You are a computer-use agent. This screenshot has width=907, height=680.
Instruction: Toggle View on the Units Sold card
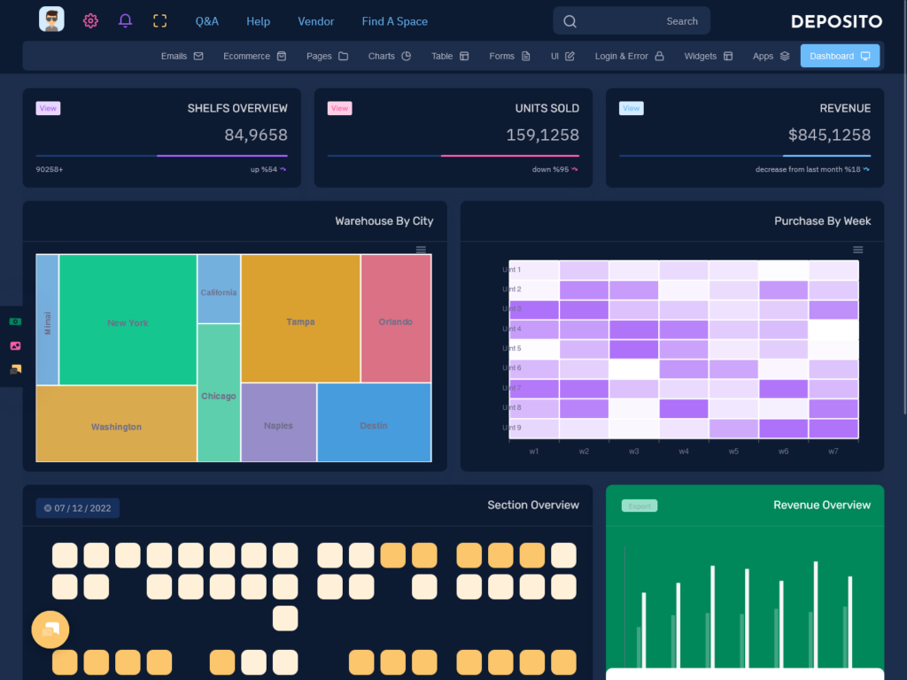[x=339, y=107]
